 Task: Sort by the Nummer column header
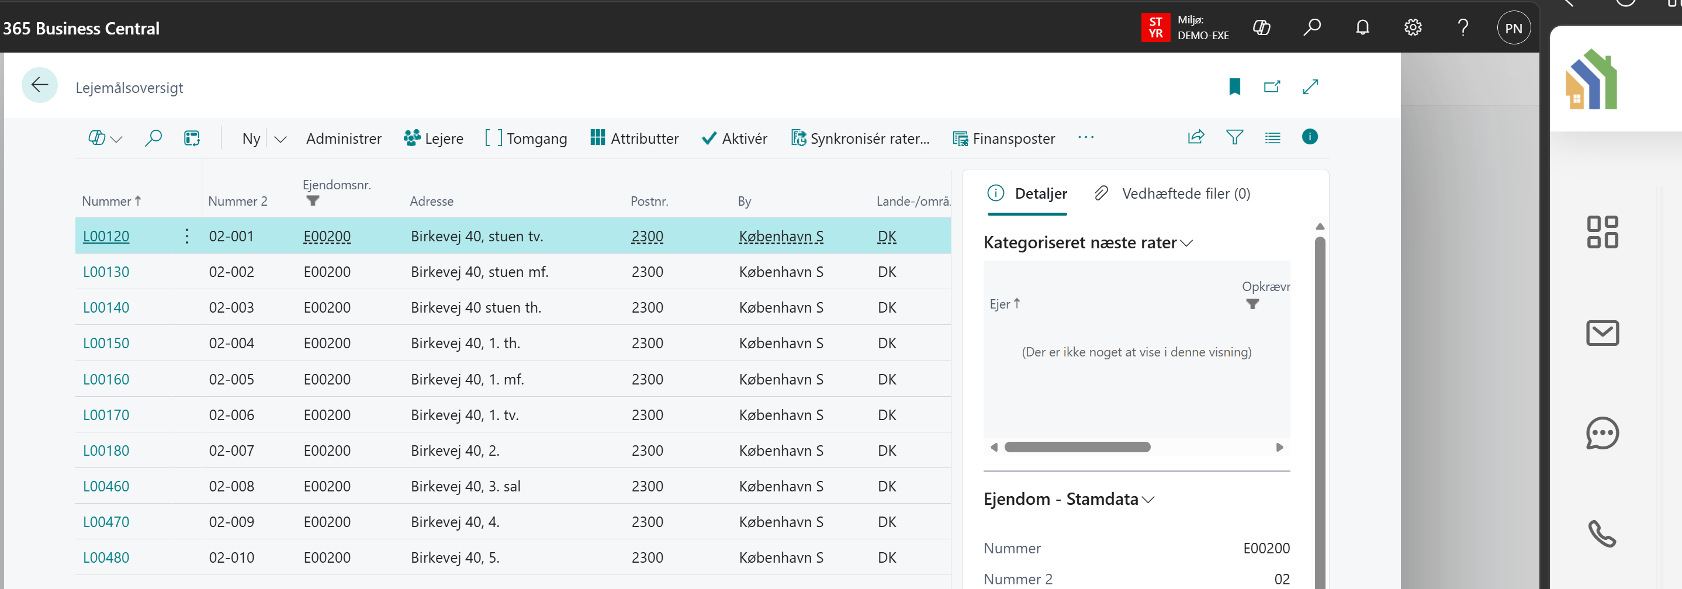point(111,201)
